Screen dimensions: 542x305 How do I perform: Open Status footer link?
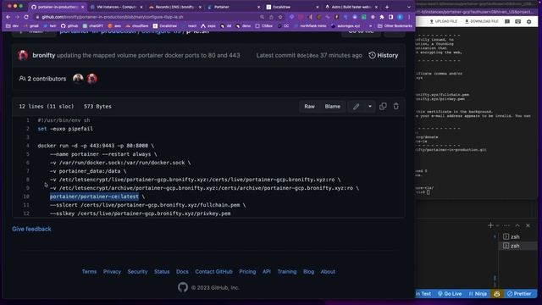click(x=162, y=271)
